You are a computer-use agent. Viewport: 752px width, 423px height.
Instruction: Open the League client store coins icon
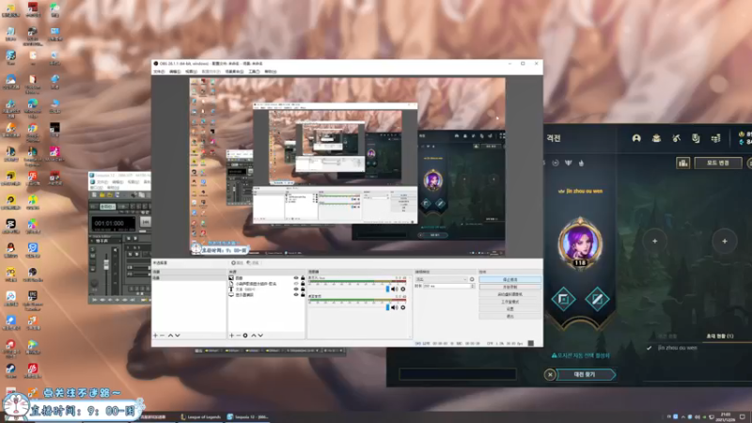point(715,138)
